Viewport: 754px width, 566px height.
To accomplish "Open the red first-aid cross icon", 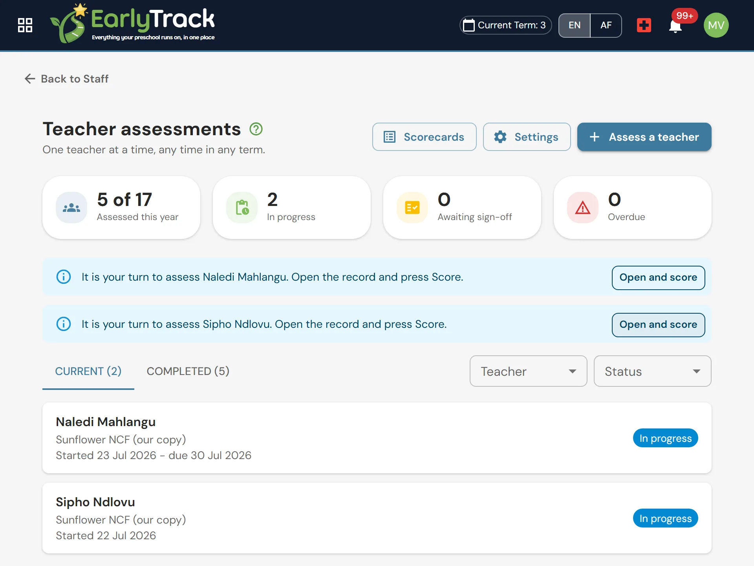I will [x=644, y=25].
